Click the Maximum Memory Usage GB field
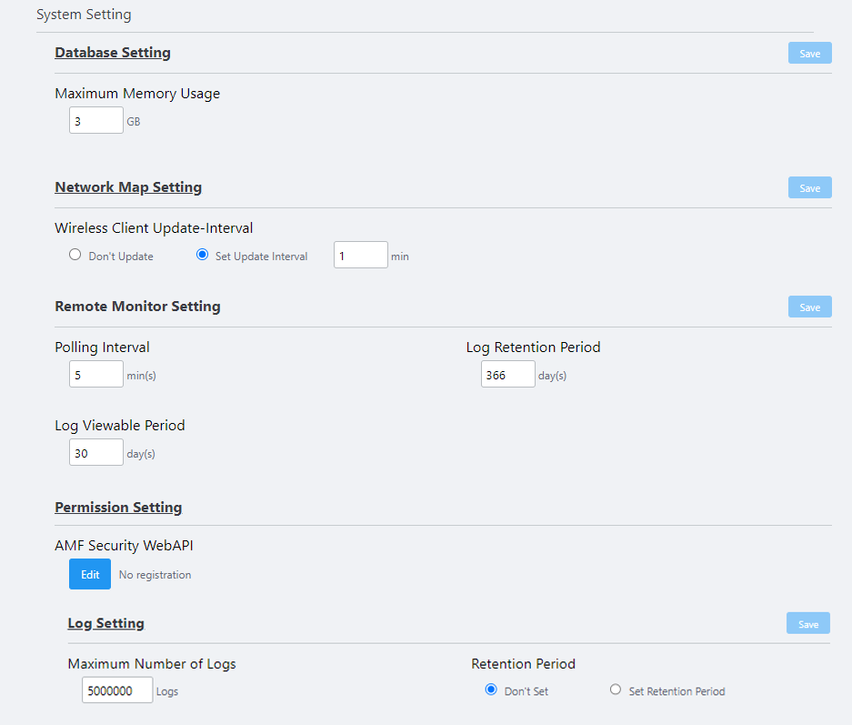This screenshot has height=725, width=852. pyautogui.click(x=95, y=120)
